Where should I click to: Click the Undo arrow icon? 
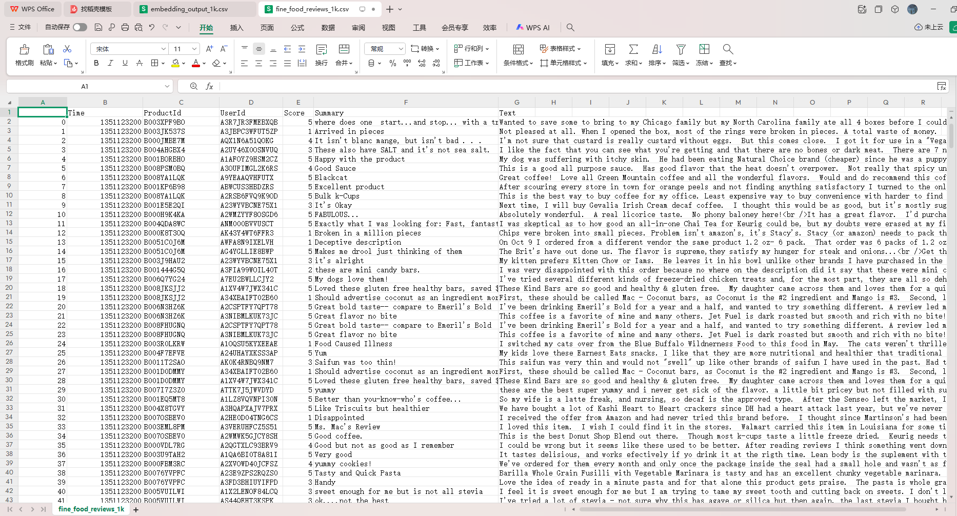(x=152, y=27)
